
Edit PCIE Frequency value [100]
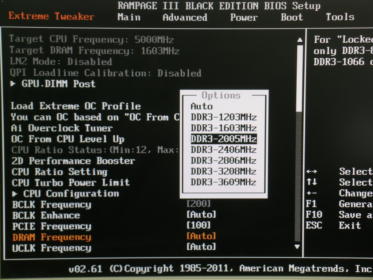tap(199, 225)
